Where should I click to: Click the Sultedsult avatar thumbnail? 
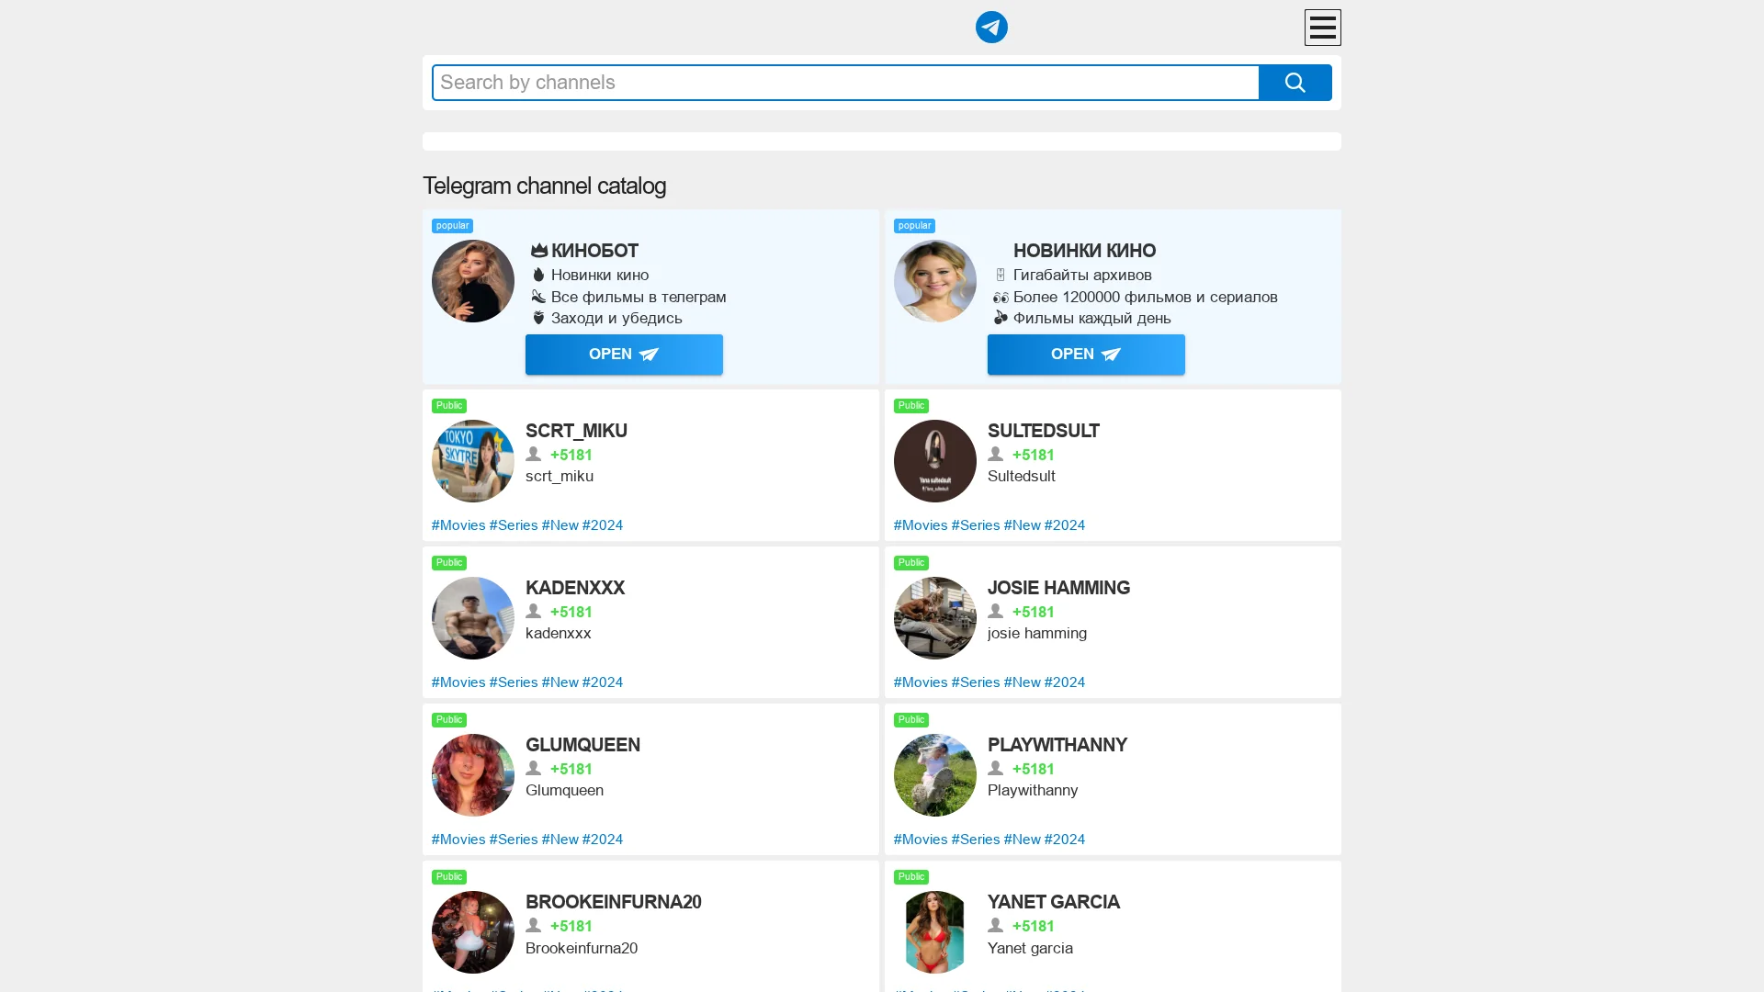(935, 461)
